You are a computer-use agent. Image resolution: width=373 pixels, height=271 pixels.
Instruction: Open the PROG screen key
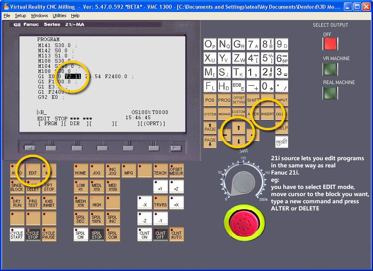(x=224, y=100)
